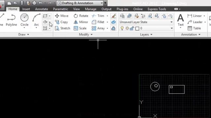Click the Open file icon
211x118 pixels.
15,3
